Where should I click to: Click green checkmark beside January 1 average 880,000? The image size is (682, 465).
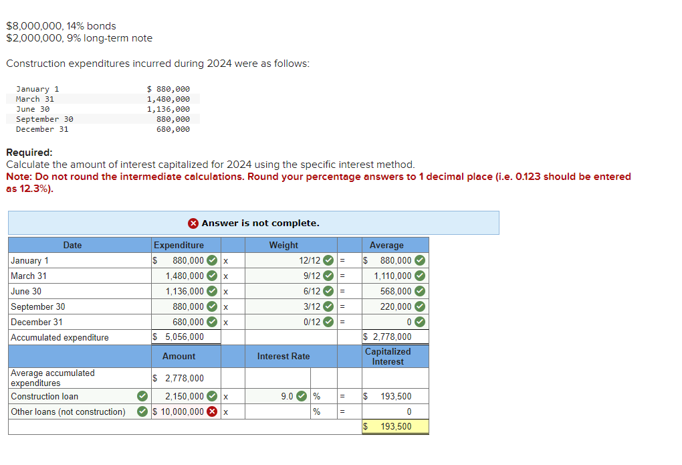(x=420, y=260)
